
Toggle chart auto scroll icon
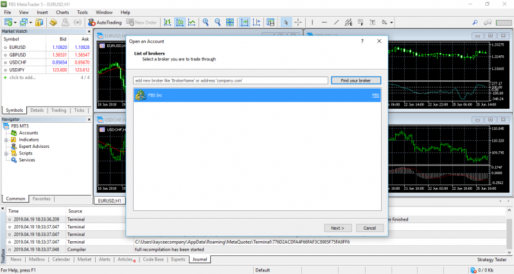245,23
